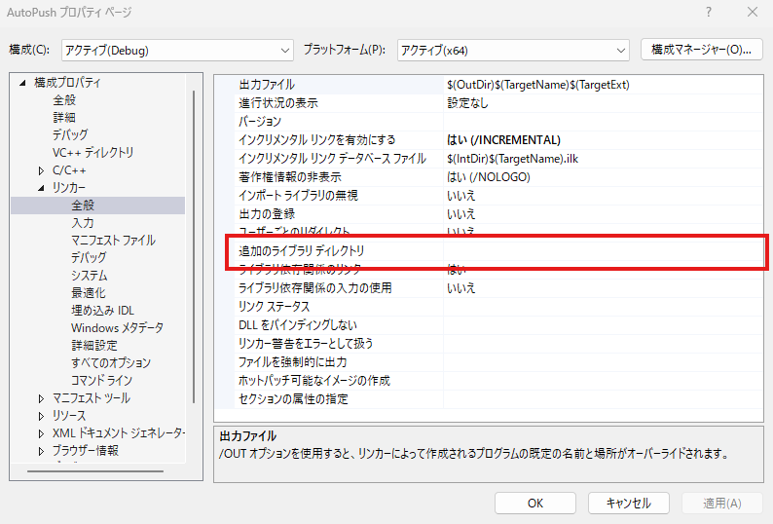Click the はい (/NOLOGO) value
This screenshot has width=773, height=524.
(x=489, y=177)
